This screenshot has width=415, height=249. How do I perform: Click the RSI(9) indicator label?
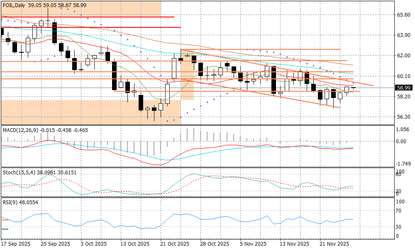10,202
